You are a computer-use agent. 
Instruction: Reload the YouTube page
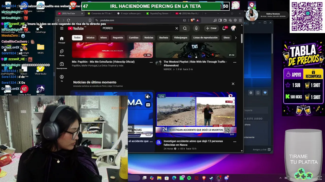(x=69, y=20)
